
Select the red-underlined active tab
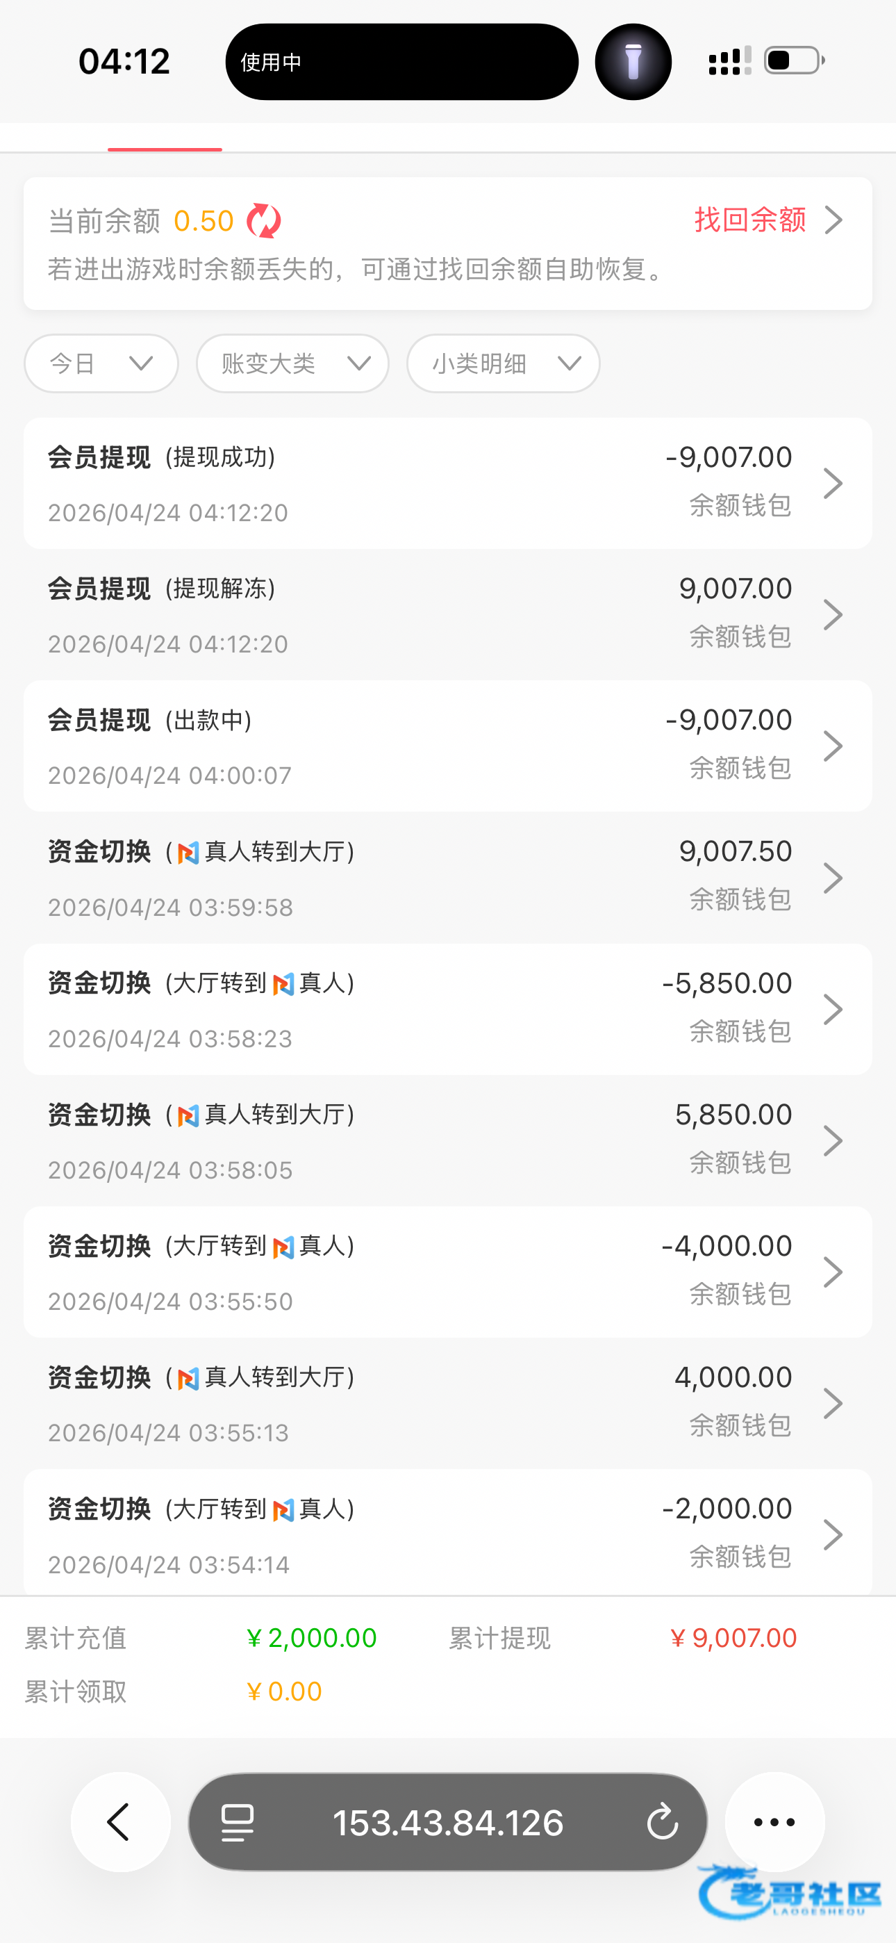pos(165,139)
